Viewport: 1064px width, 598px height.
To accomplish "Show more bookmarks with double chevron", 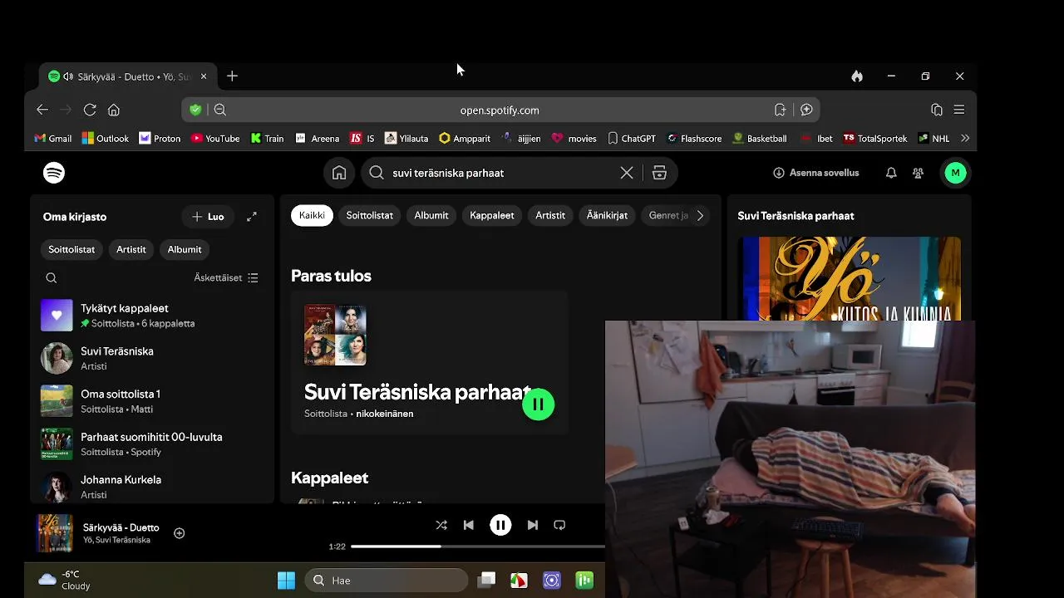I will 964,139.
